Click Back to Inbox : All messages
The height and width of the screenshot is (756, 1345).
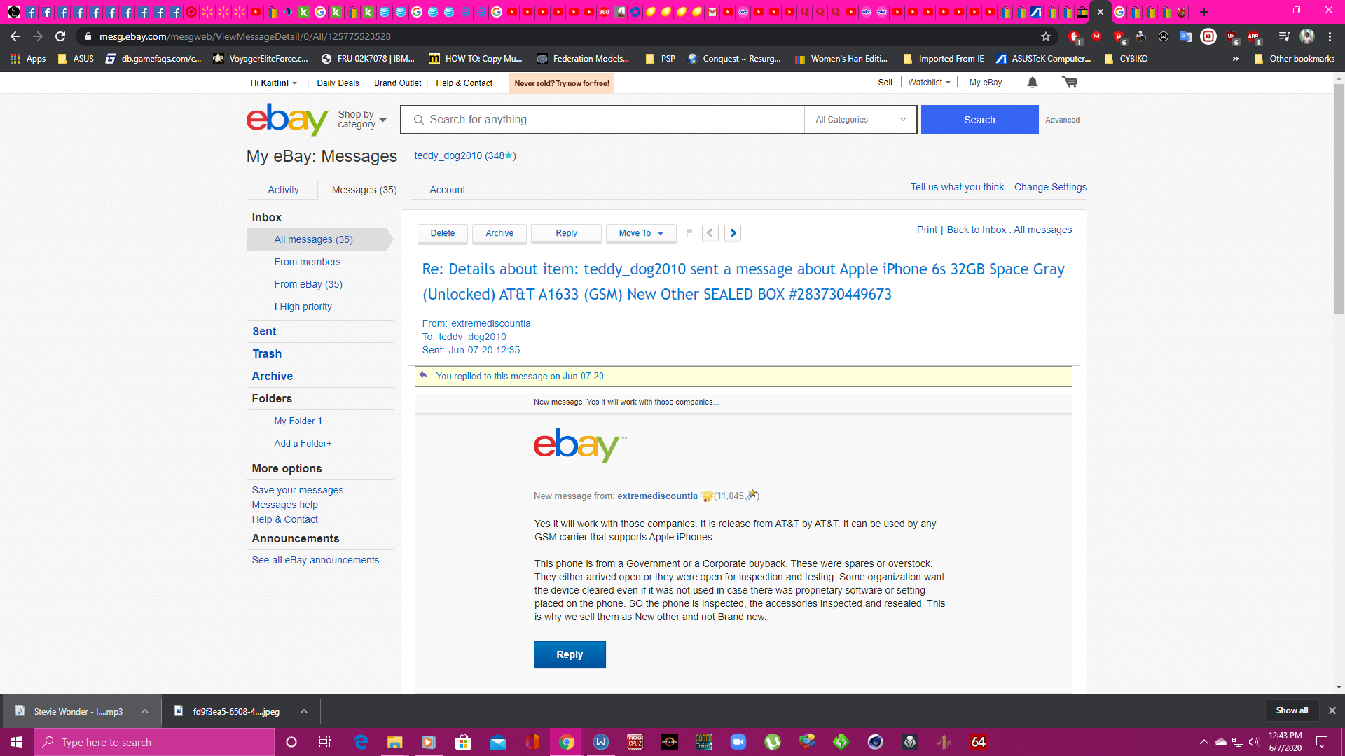pos(1009,230)
